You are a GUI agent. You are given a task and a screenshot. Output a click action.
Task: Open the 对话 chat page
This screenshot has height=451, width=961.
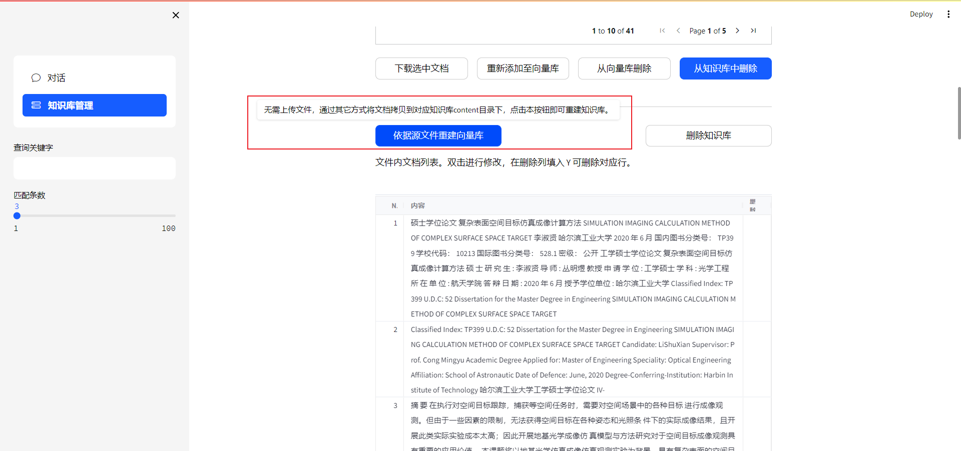pos(95,78)
